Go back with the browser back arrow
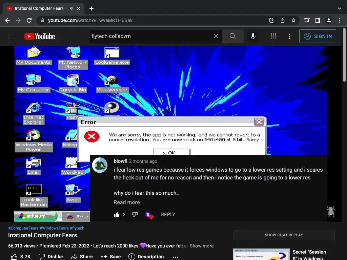 point(7,20)
